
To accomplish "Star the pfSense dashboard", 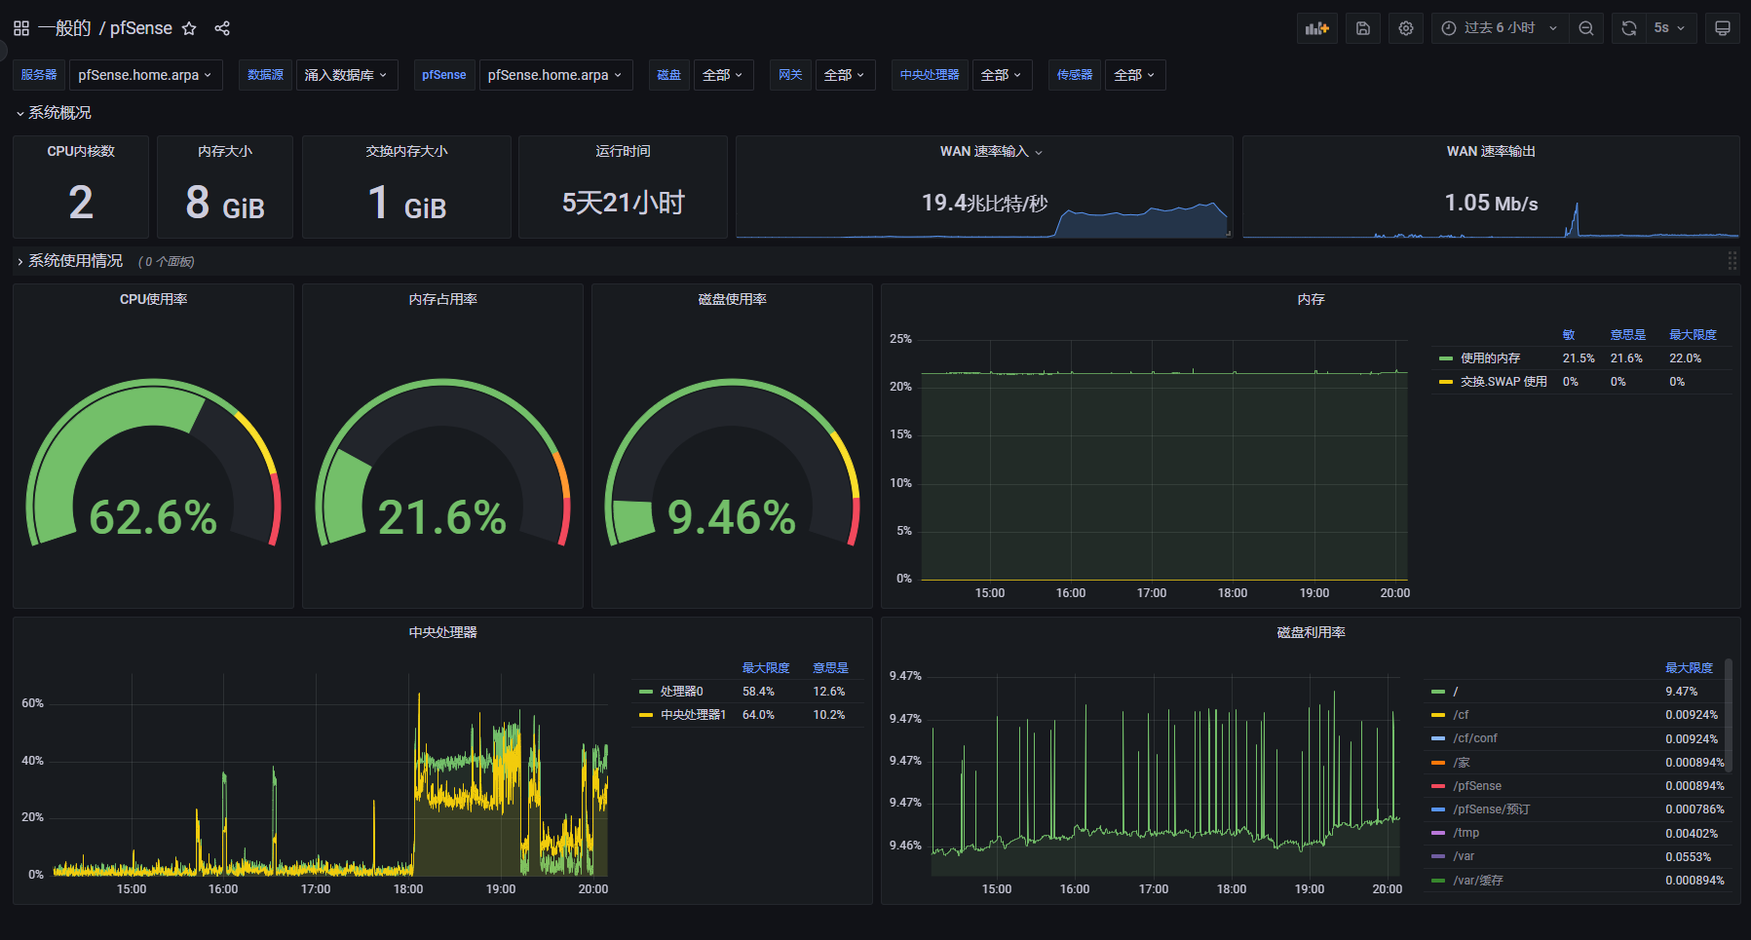I will coord(189,27).
